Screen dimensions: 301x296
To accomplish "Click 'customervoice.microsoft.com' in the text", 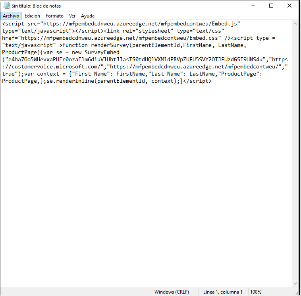I will pos(54,67).
